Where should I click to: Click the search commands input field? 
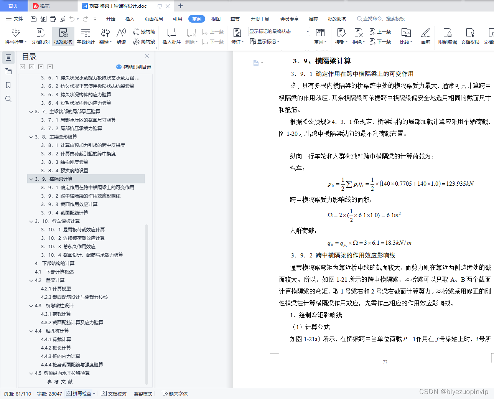click(381, 19)
